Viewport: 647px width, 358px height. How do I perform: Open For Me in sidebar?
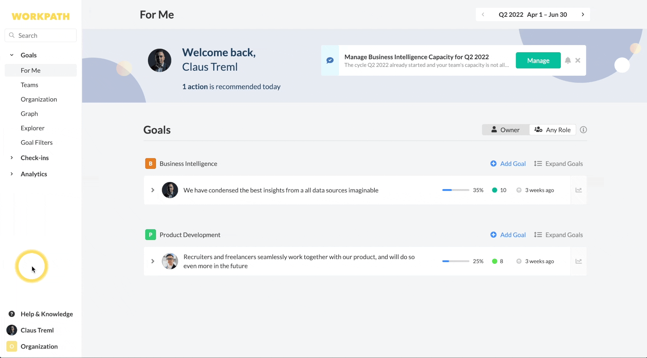click(x=41, y=70)
